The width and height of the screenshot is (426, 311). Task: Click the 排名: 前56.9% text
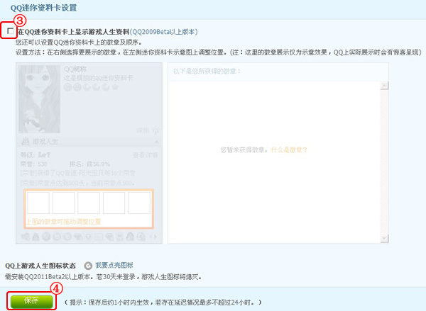pyautogui.click(x=89, y=164)
